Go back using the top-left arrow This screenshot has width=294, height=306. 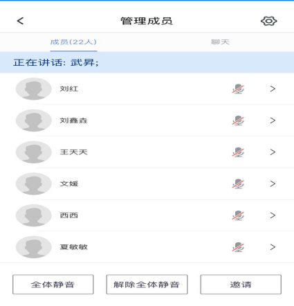pos(20,21)
